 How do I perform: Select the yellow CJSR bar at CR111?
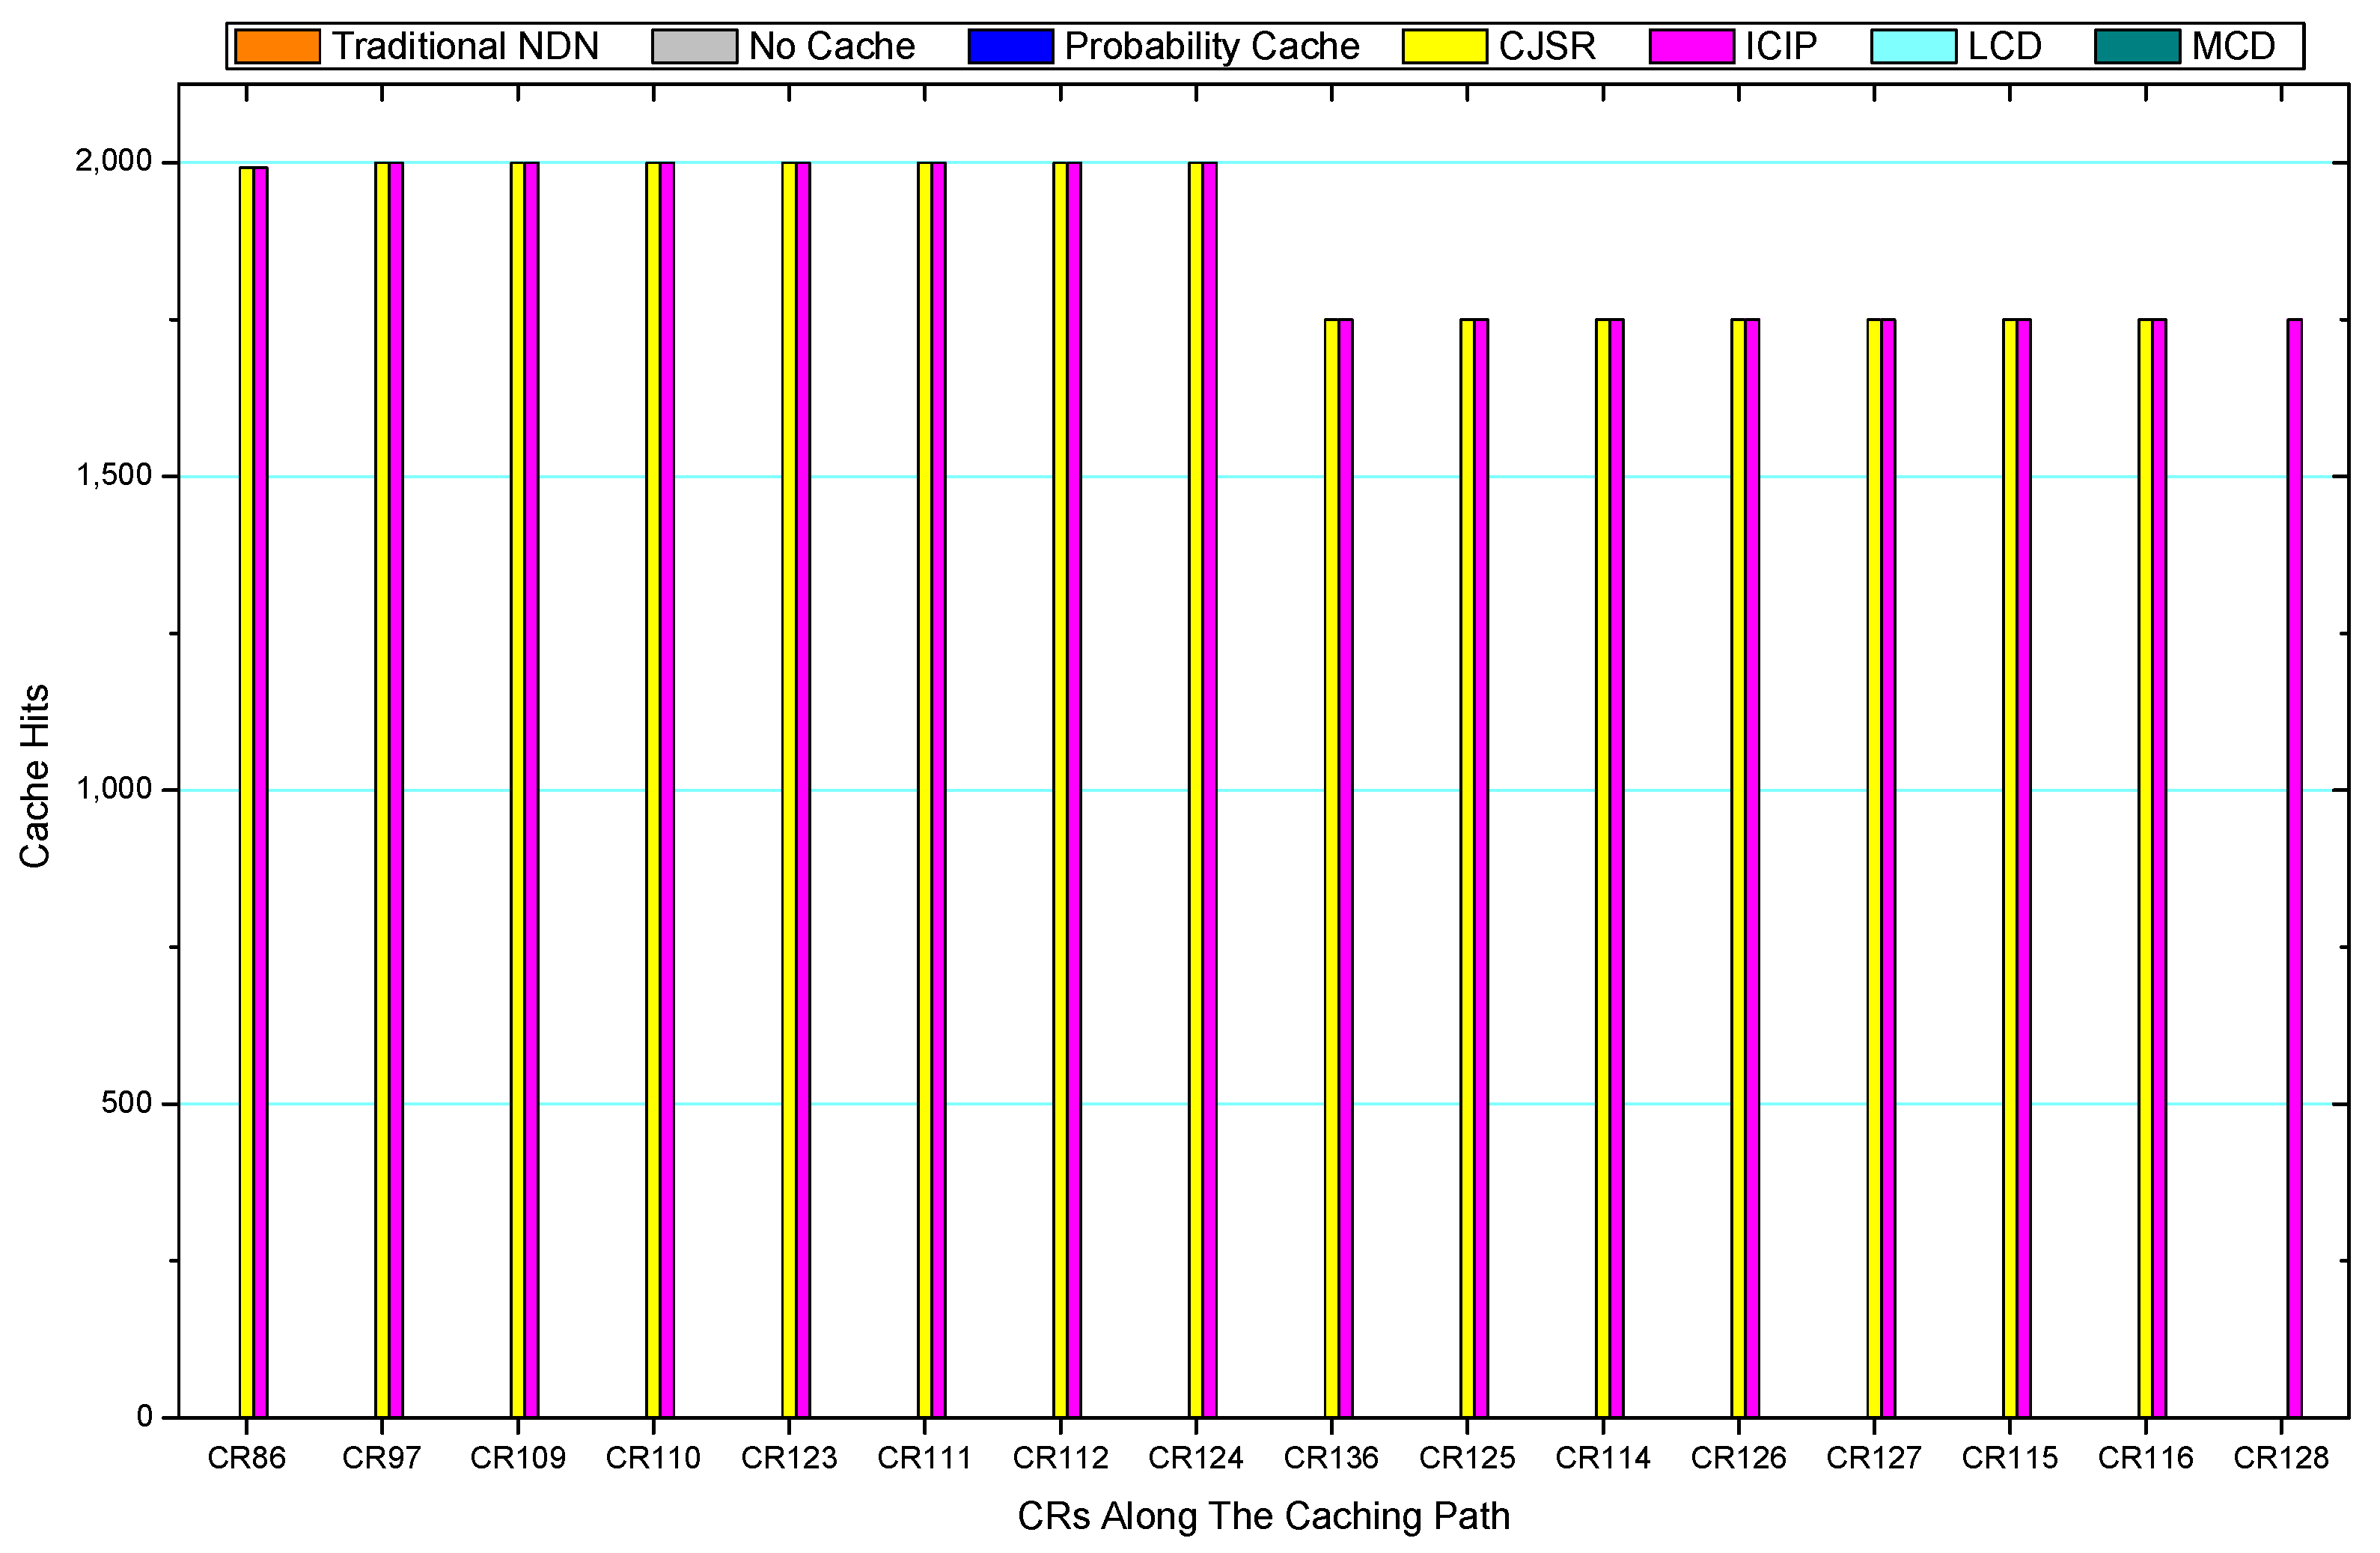(924, 789)
